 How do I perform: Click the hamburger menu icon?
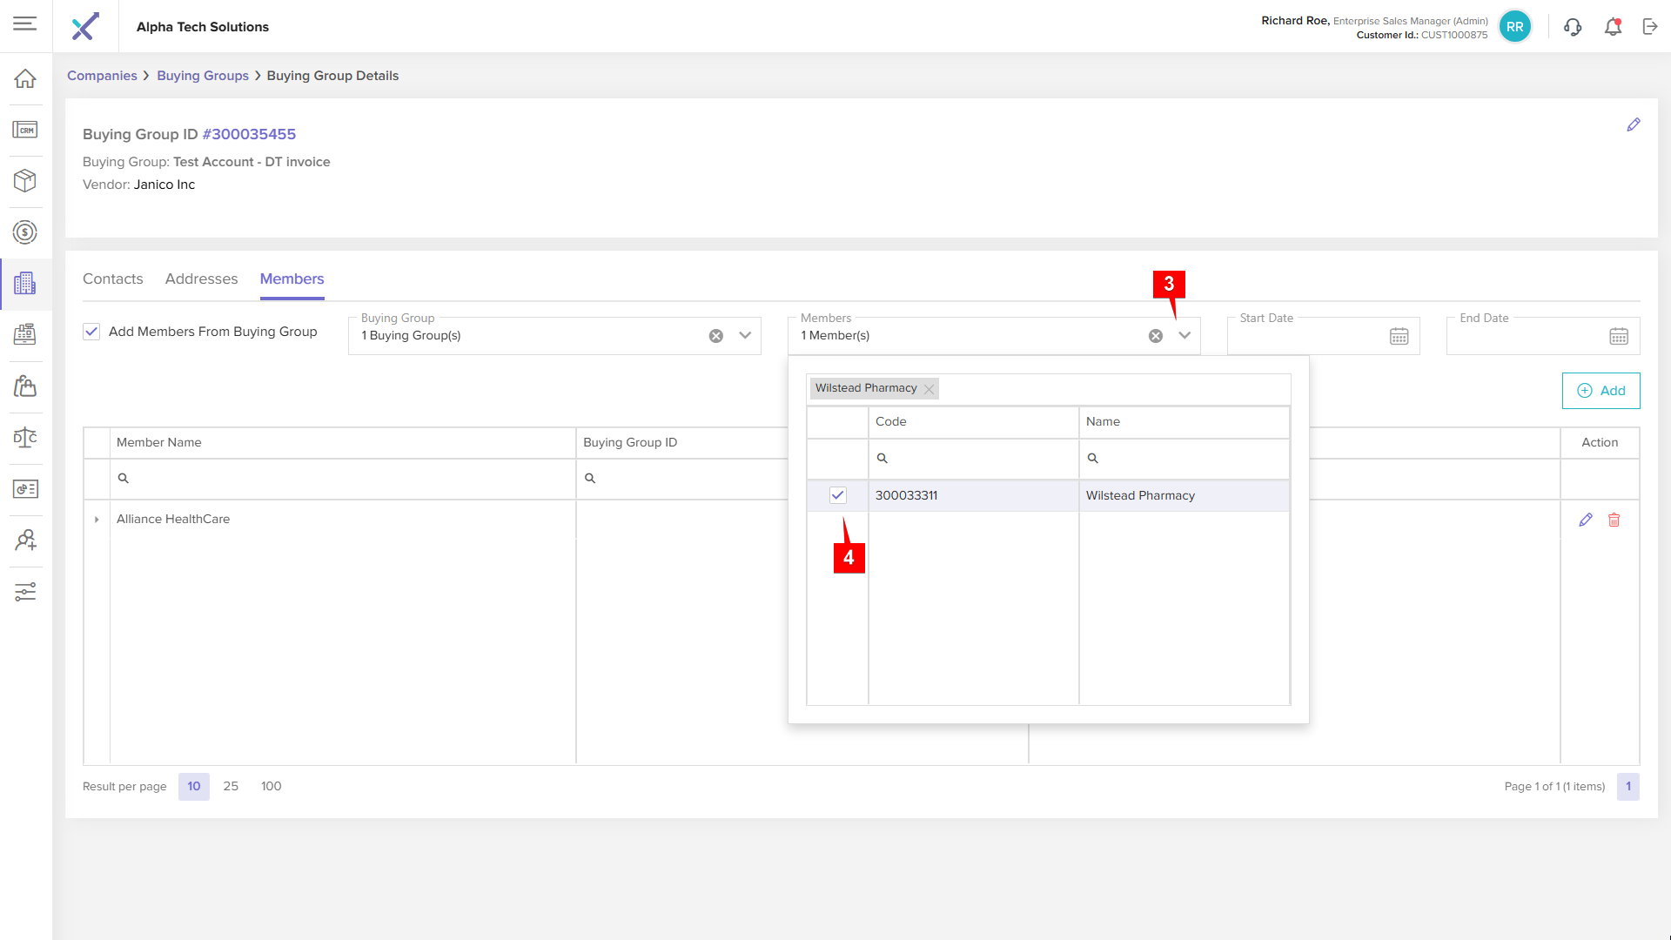click(x=25, y=23)
